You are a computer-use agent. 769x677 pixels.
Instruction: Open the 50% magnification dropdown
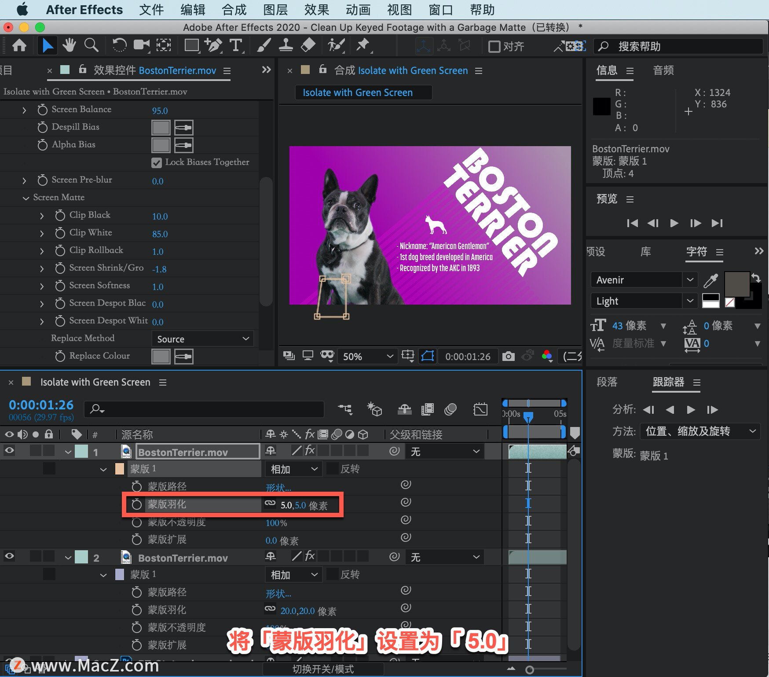[x=368, y=356]
